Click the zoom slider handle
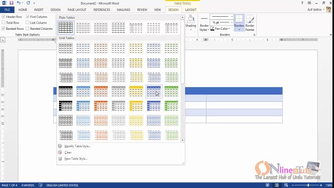Screen dimensions: 334x188 308,185
